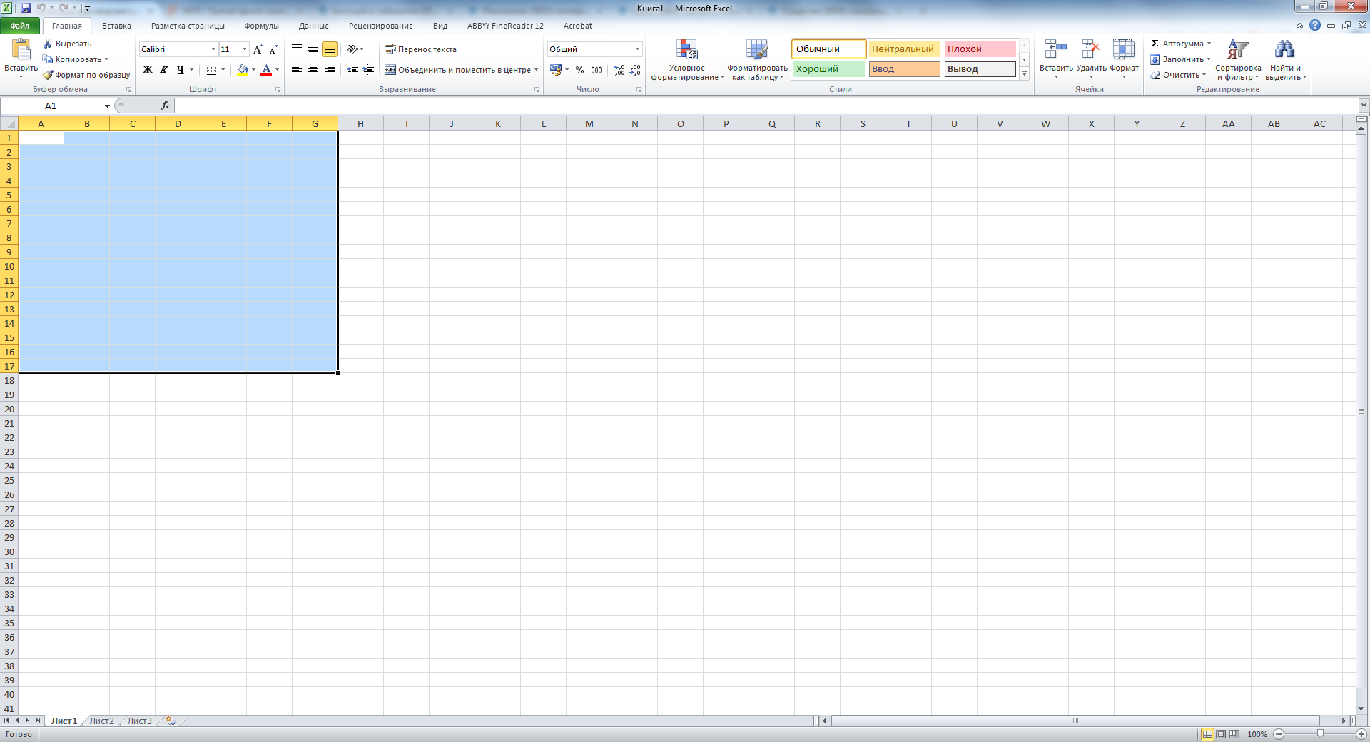This screenshot has height=742, width=1370.
Task: Expand the Autosum (Автосумма) dropdown arrow
Action: [1209, 44]
